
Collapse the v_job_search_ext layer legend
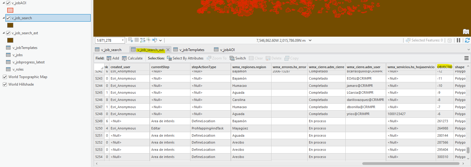tap(3, 33)
